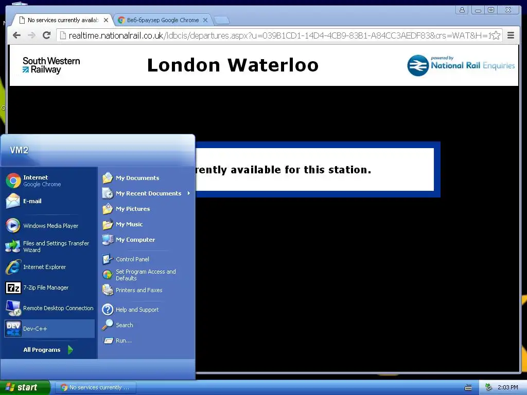Open Windows Media Player
The width and height of the screenshot is (527, 395).
coord(49,226)
